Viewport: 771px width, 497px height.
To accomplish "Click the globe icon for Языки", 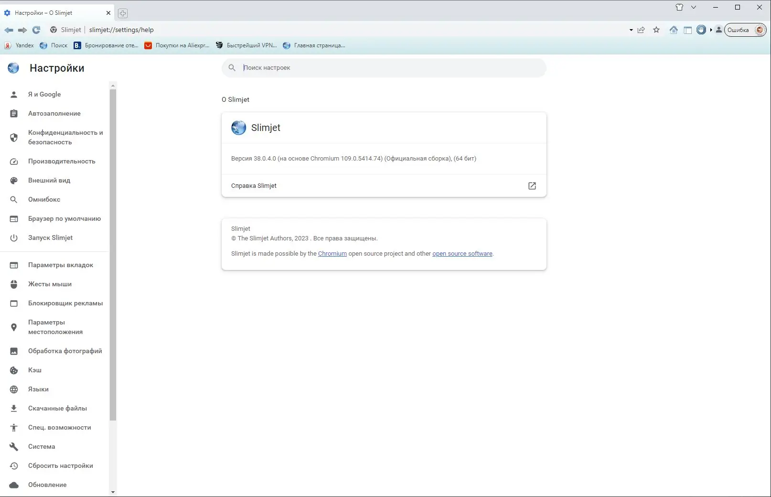I will coord(14,389).
